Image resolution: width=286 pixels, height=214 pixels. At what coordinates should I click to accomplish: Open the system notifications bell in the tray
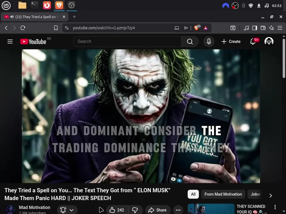pos(259,6)
